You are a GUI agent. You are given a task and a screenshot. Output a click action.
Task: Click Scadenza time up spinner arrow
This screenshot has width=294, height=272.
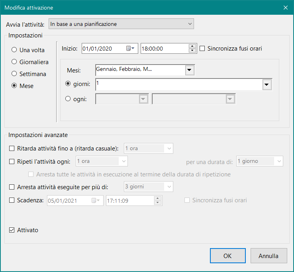158,198
